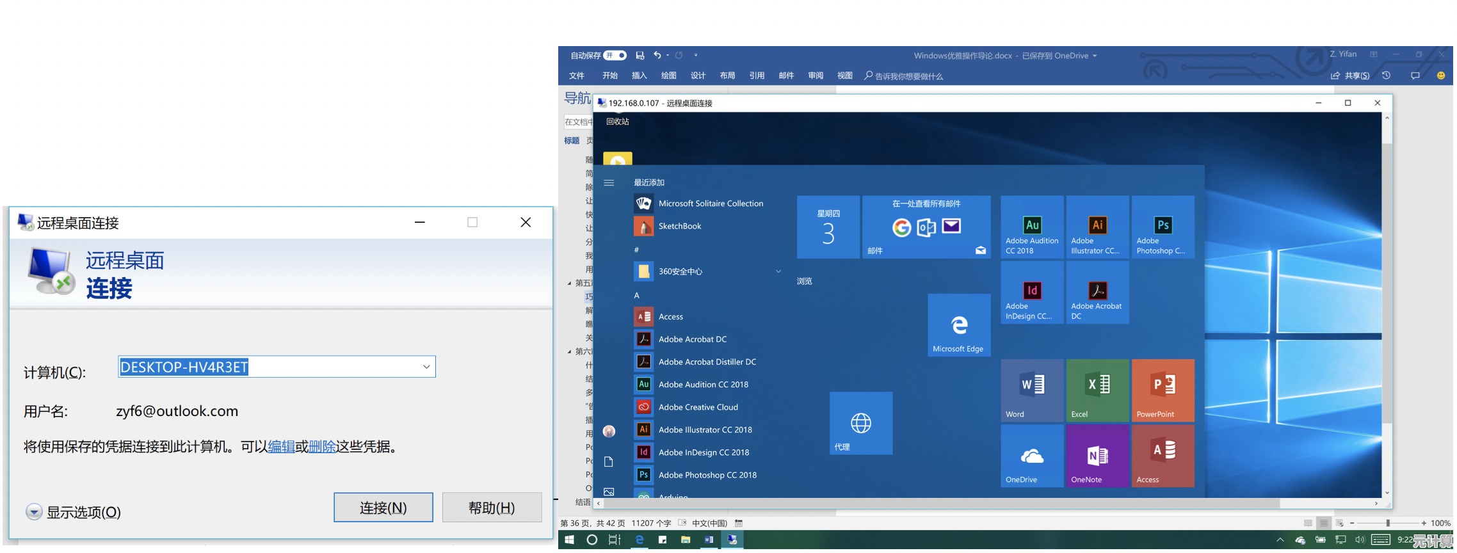
Task: Switch to the Insert (插入) ribbon tab
Action: 639,76
